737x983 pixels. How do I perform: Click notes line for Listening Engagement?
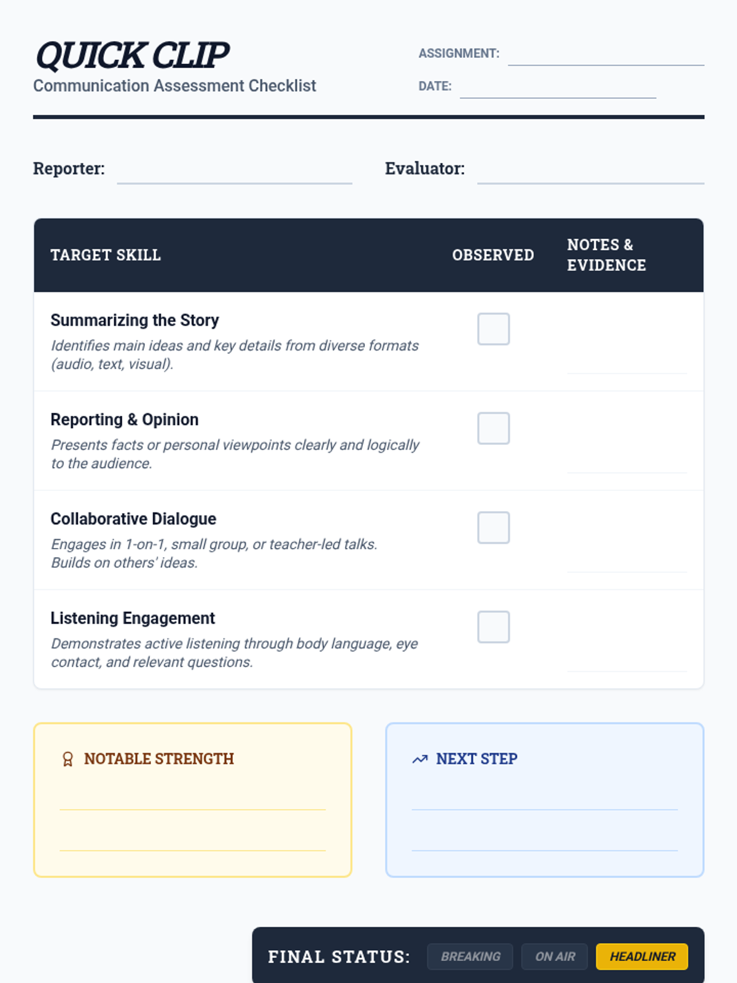coord(626,661)
